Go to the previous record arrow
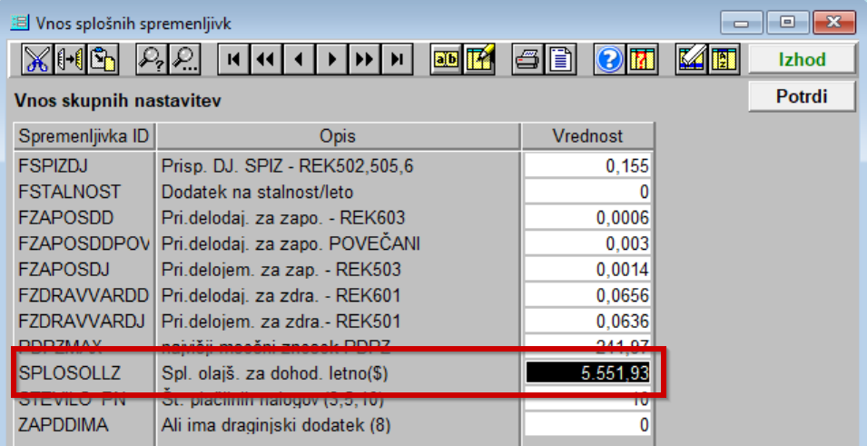The image size is (867, 446). [299, 60]
